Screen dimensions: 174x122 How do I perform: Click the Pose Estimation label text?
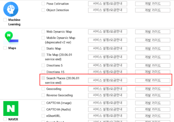pos(57,4)
